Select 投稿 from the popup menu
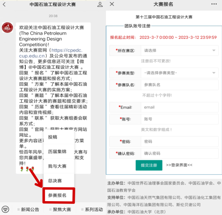Image resolution: width=222 pixels, height=215 pixels. tap(59, 137)
